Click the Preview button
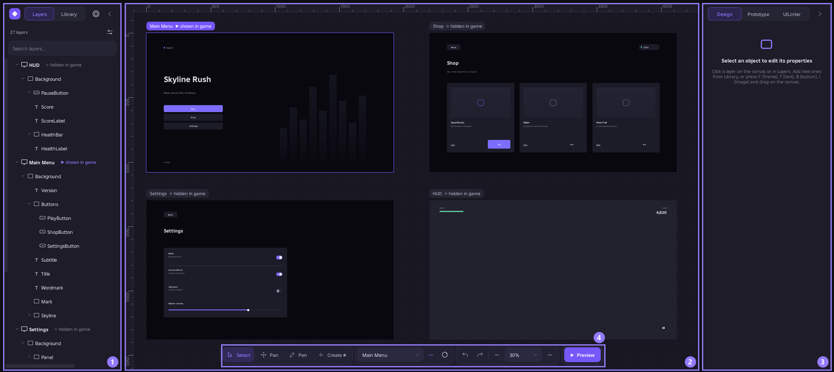The width and height of the screenshot is (834, 372). click(x=582, y=355)
